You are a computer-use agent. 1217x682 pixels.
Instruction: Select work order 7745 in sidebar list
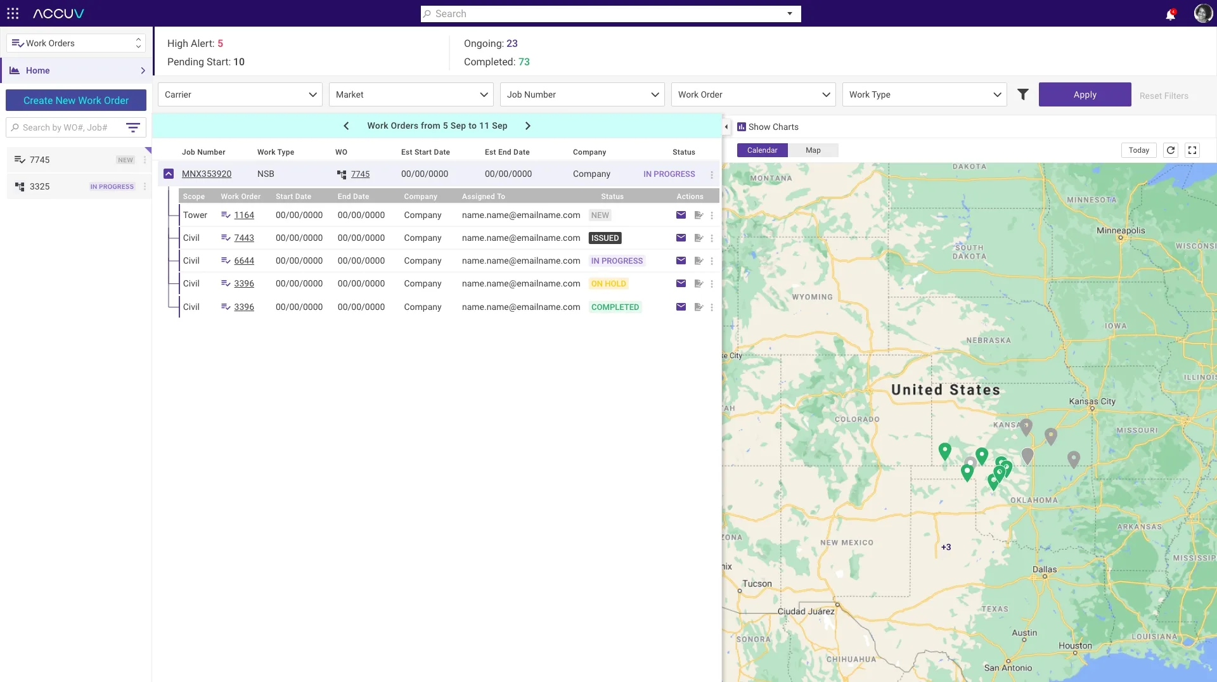pos(79,160)
